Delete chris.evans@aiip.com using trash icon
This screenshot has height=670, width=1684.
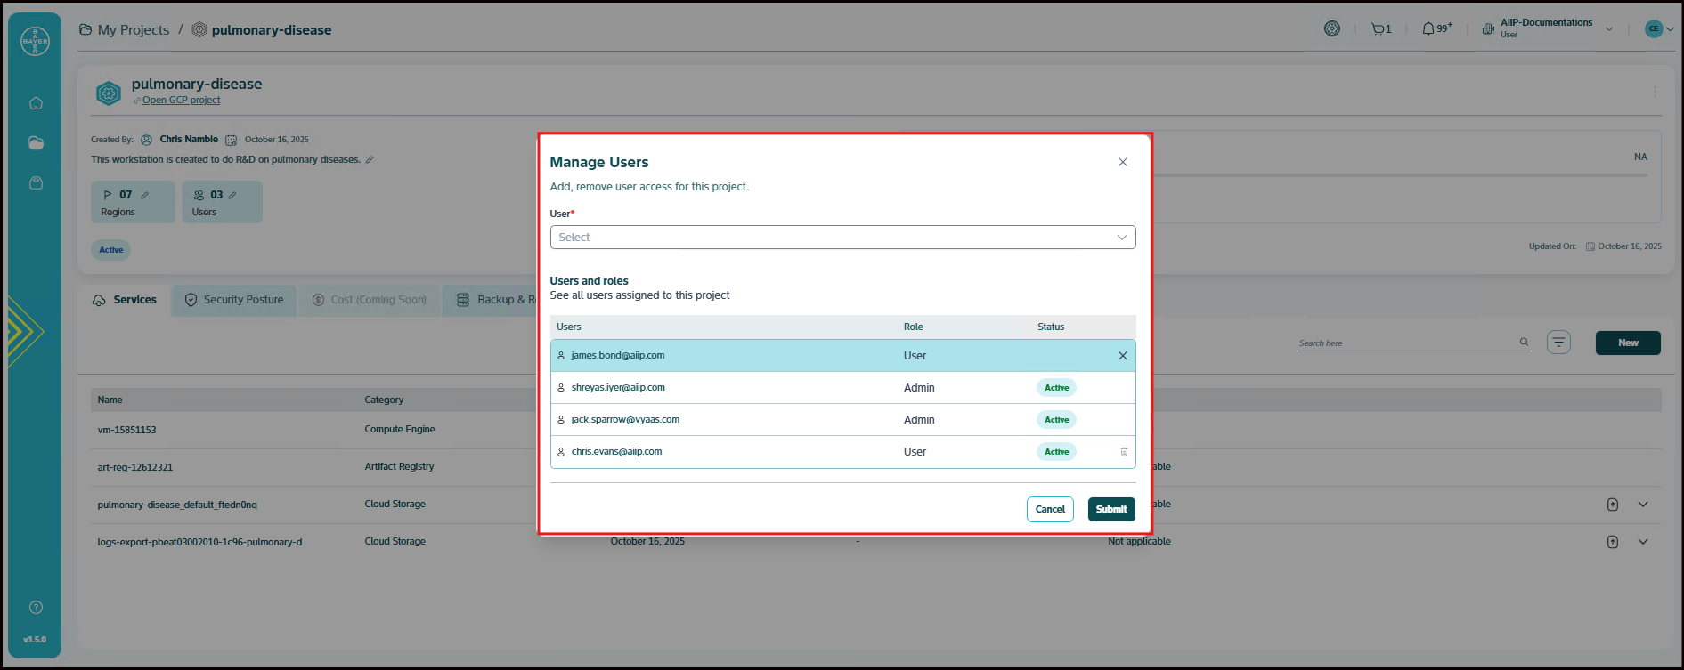pyautogui.click(x=1124, y=452)
